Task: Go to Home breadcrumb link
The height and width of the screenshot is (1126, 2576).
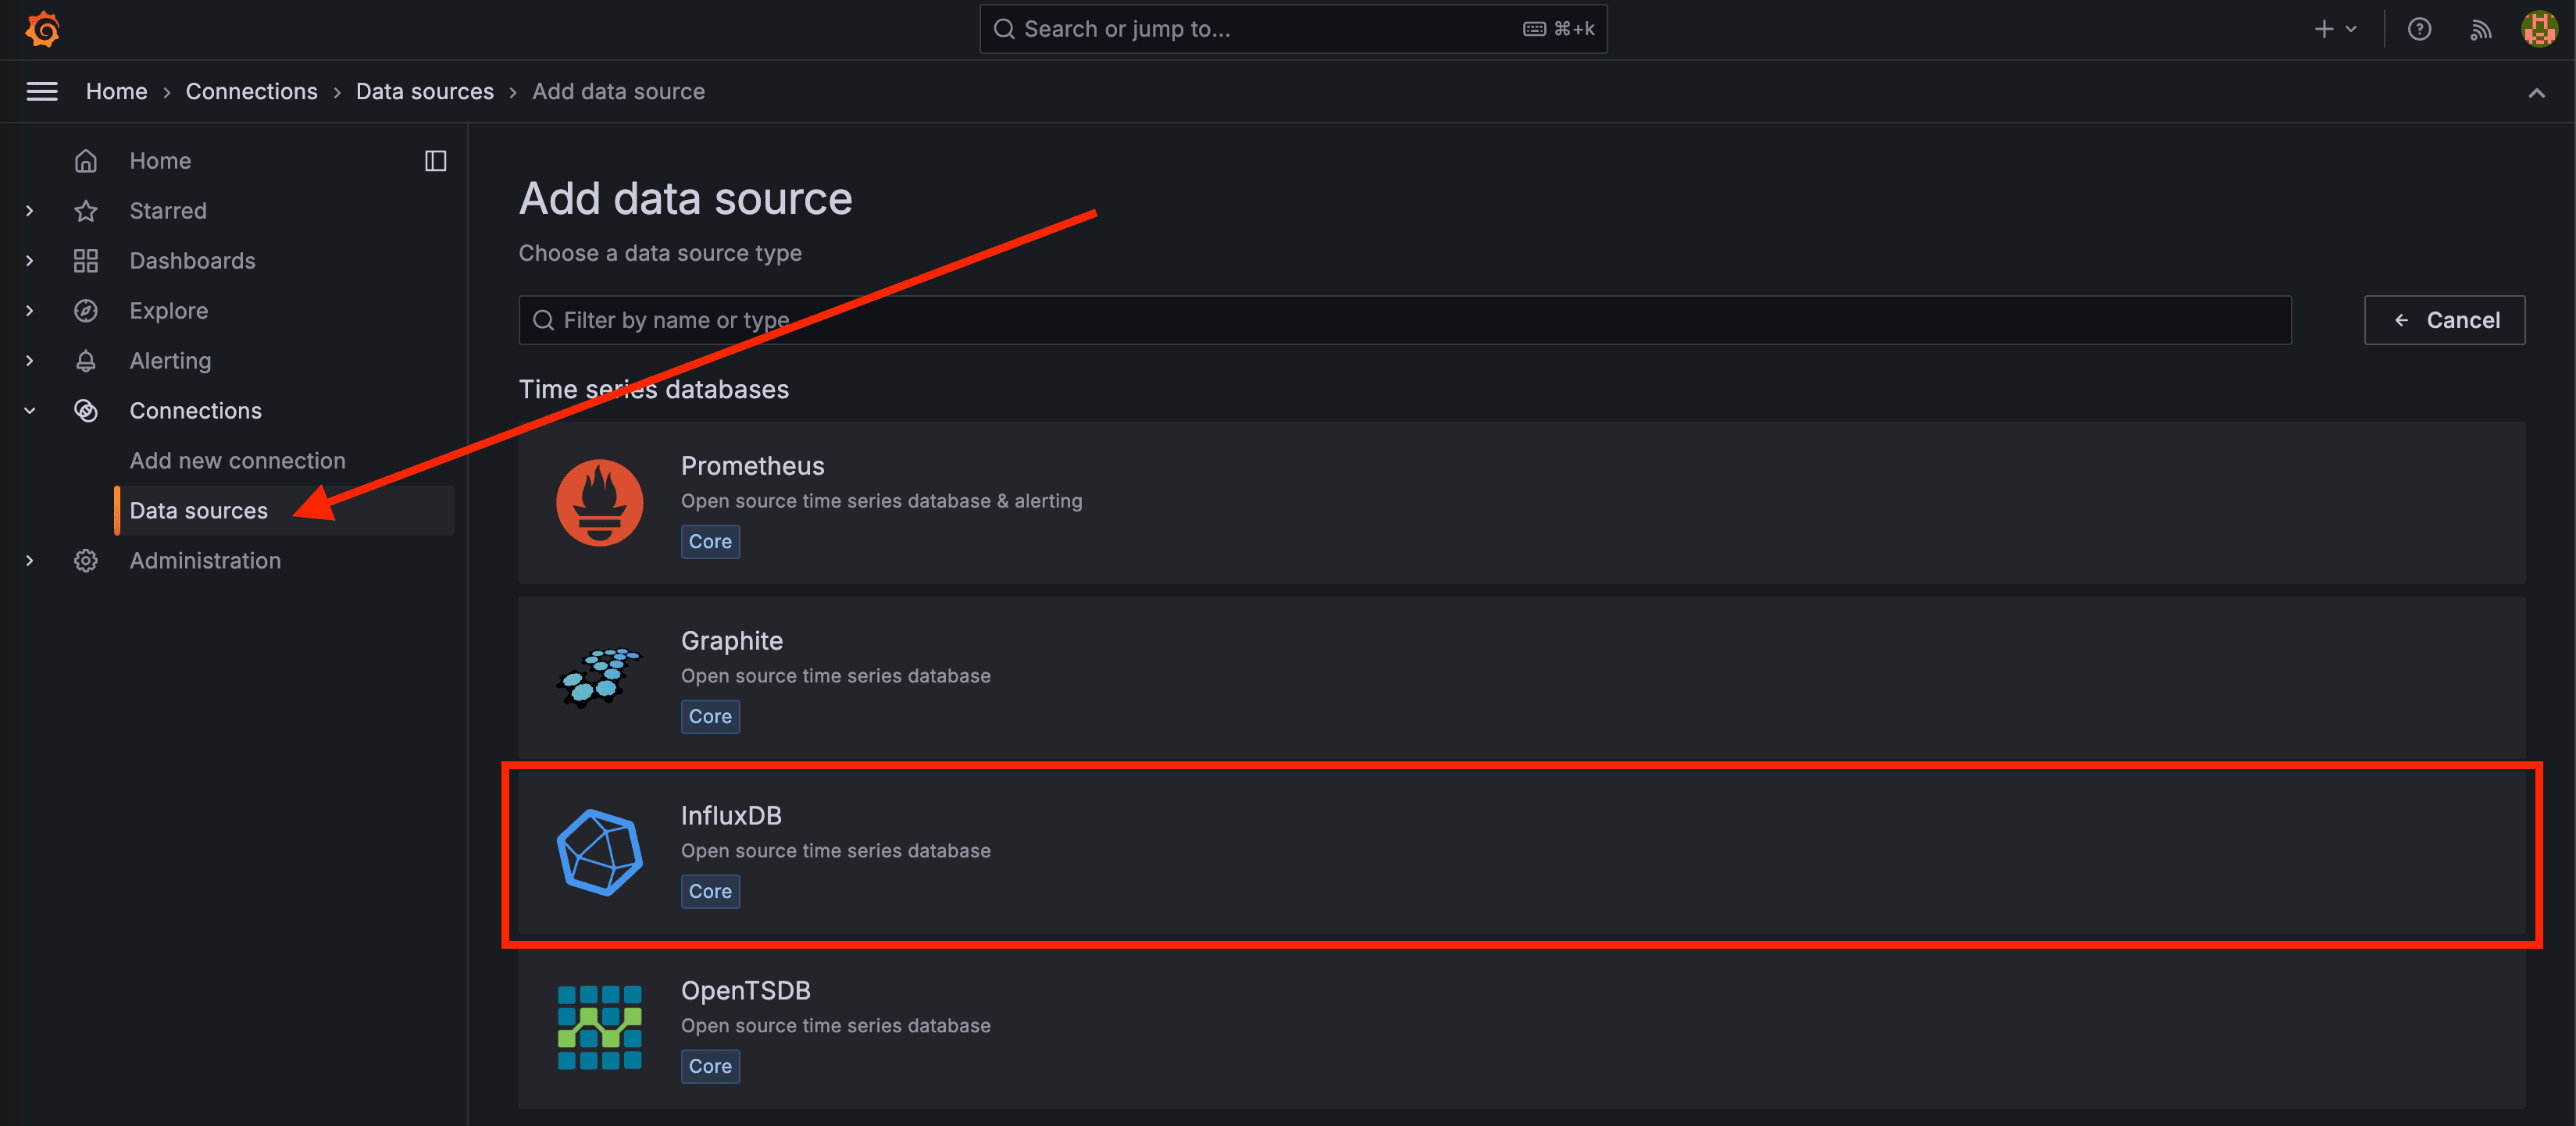Action: [x=116, y=92]
